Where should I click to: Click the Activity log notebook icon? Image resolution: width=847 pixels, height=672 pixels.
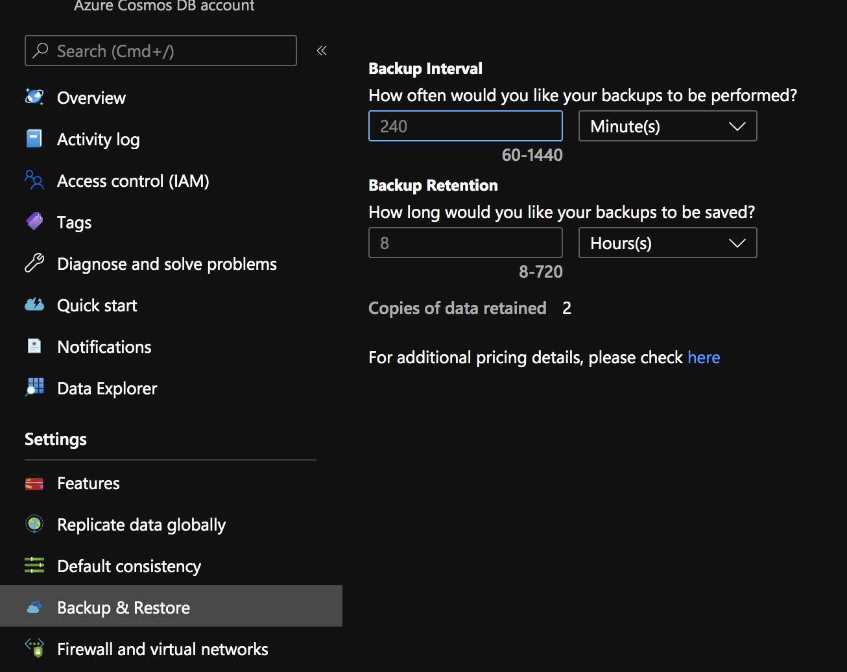pyautogui.click(x=34, y=139)
